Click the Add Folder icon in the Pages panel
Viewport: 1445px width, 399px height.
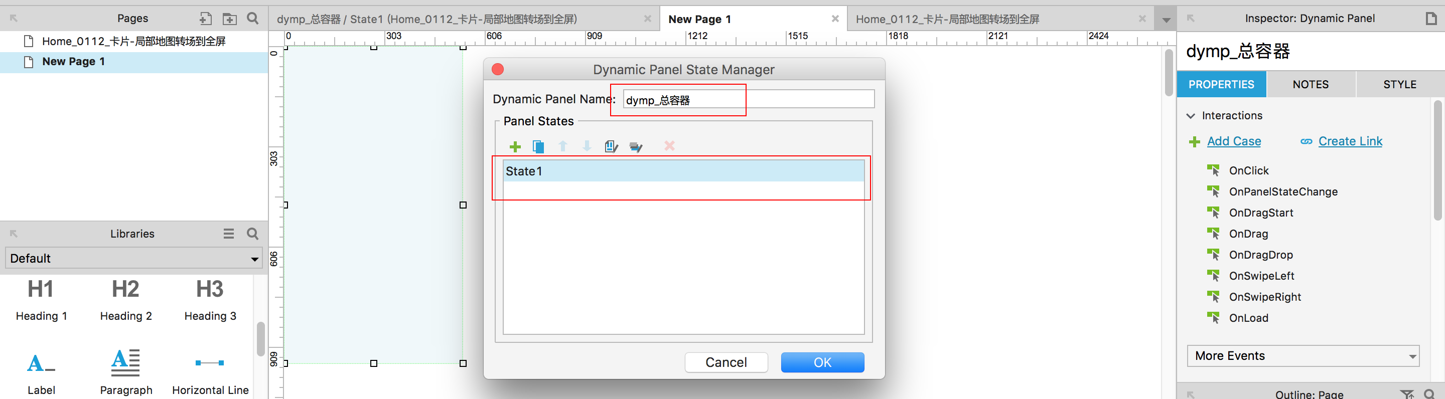pyautogui.click(x=229, y=19)
